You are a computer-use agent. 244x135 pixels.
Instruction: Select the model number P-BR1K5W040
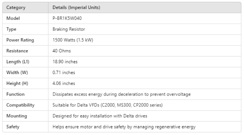pyautogui.click(x=66, y=18)
